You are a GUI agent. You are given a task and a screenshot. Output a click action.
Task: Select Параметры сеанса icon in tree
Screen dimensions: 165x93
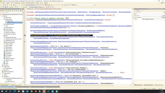click(4, 24)
